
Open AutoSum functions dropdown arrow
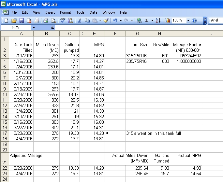[x=152, y=21]
